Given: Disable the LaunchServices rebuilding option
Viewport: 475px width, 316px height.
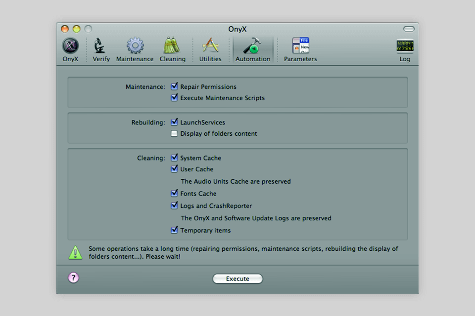Looking at the screenshot, I should (174, 122).
